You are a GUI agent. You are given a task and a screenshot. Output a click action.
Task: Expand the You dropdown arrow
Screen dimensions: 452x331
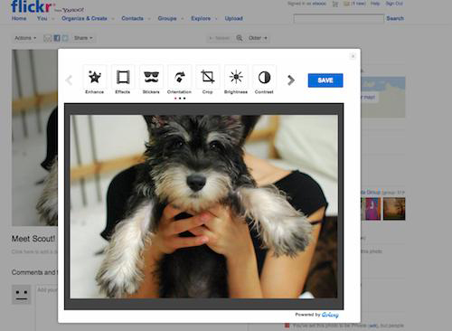tap(52, 19)
